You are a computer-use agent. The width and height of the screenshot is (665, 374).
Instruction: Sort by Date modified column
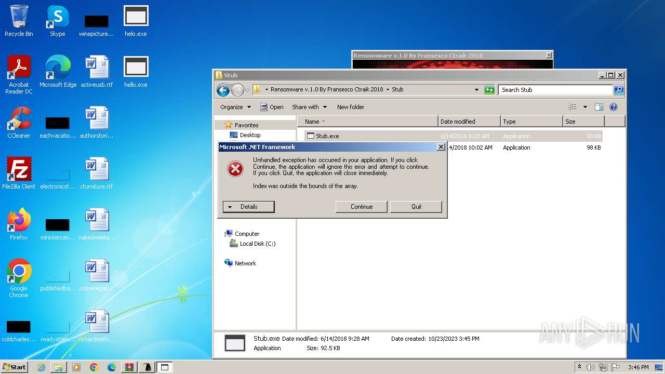tap(470, 122)
